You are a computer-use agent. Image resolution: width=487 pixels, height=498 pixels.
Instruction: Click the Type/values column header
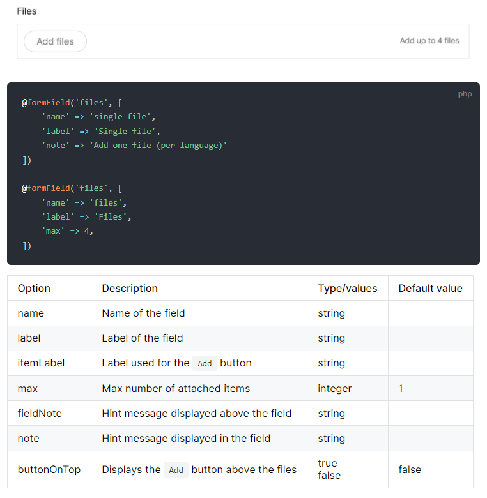pyautogui.click(x=348, y=288)
